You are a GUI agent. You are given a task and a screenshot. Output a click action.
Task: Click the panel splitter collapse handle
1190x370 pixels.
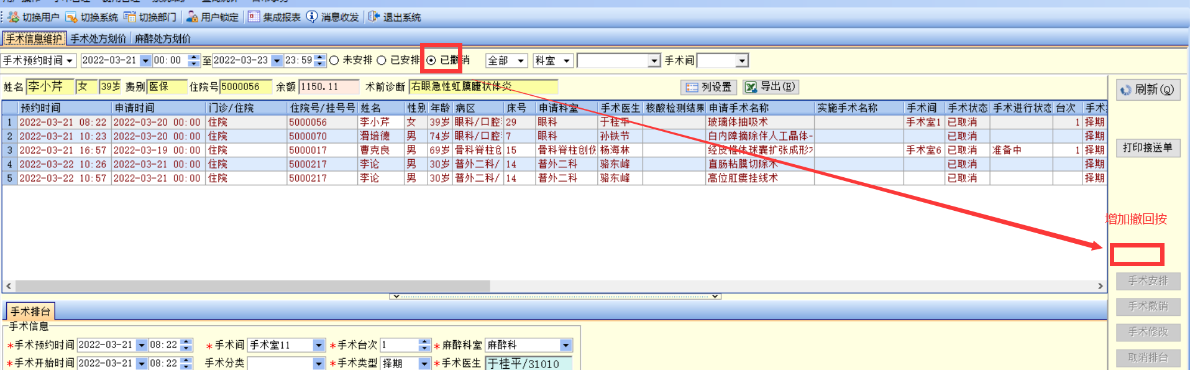click(x=555, y=297)
